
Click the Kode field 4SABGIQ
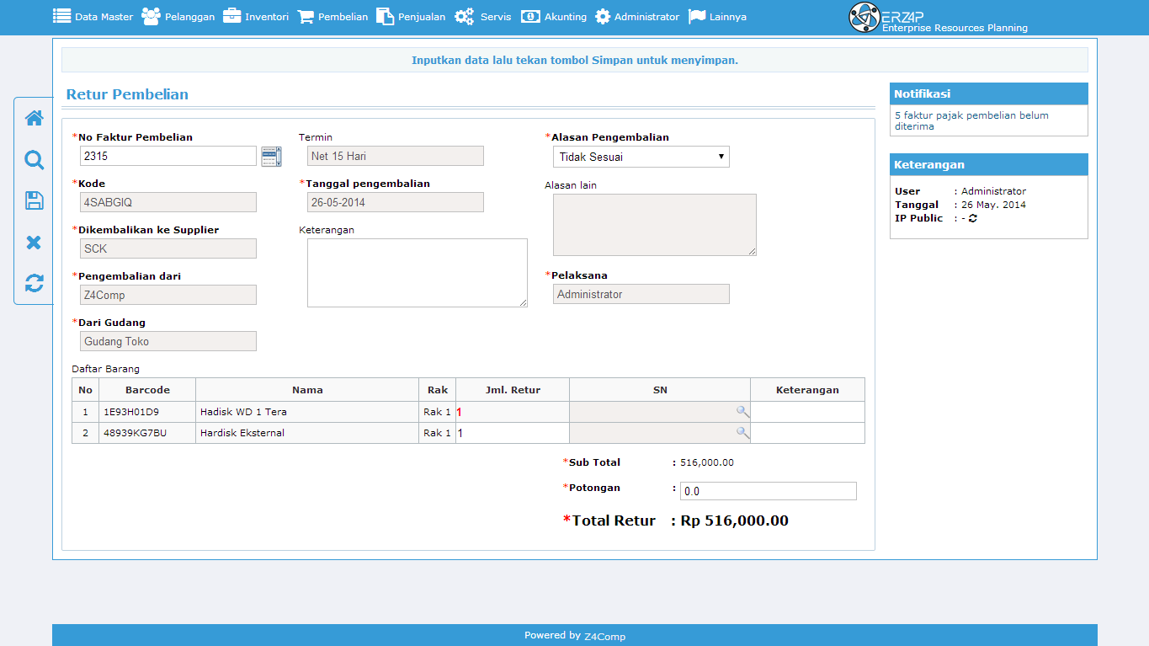click(x=168, y=202)
